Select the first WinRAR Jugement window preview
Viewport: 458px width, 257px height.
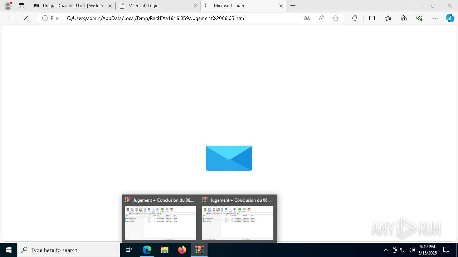(161, 218)
